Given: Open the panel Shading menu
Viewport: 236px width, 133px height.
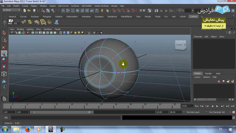Looking at the screenshot, I should coord(20,29).
